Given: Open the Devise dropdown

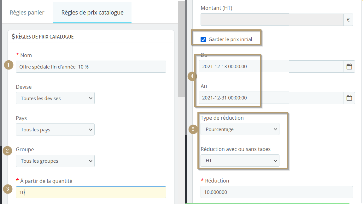Looking at the screenshot, I should (x=55, y=98).
